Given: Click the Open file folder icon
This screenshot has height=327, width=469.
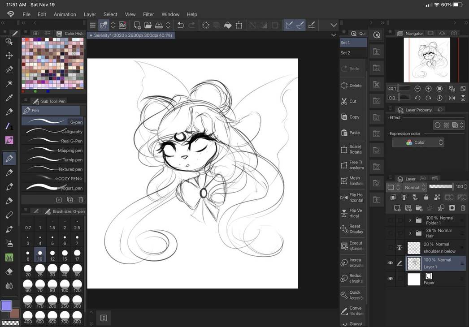Looking at the screenshot, I should click(x=148, y=25).
